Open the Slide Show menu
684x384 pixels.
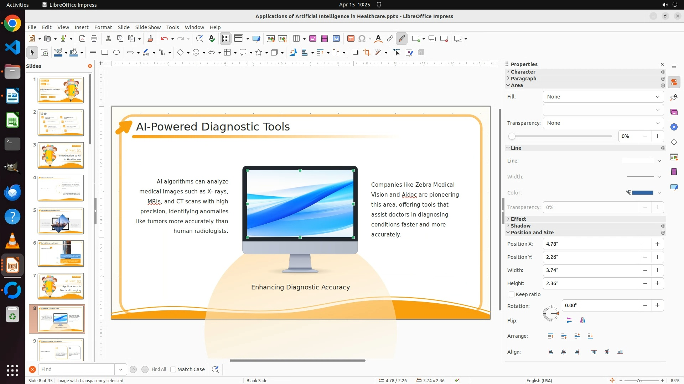coord(147,27)
